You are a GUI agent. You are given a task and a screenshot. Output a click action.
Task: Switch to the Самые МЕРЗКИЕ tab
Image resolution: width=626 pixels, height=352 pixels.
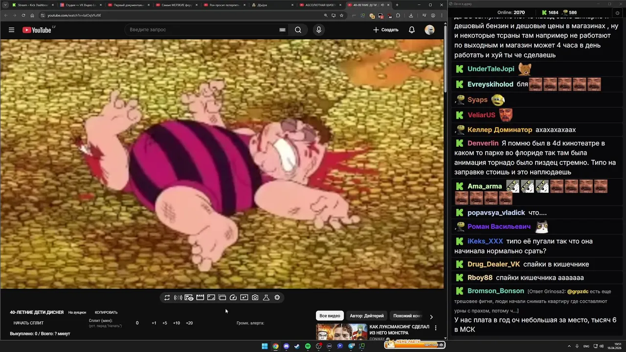(x=176, y=5)
